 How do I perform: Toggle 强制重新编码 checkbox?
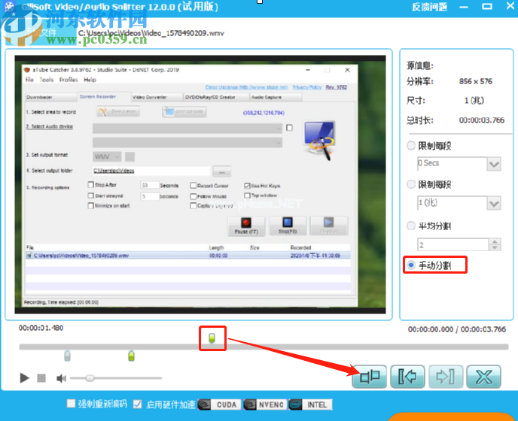tap(71, 404)
